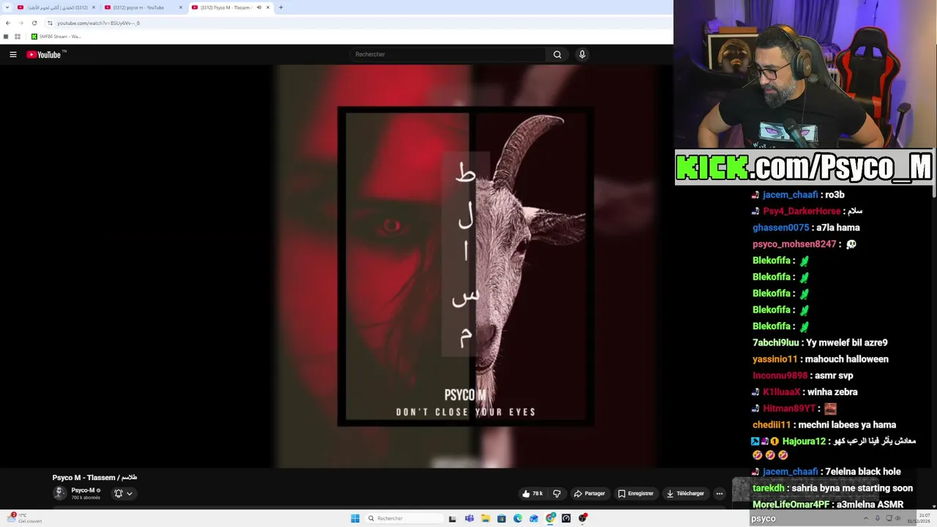Reload the current YouTube page
Screen dimensions: 937x527
(x=34, y=23)
